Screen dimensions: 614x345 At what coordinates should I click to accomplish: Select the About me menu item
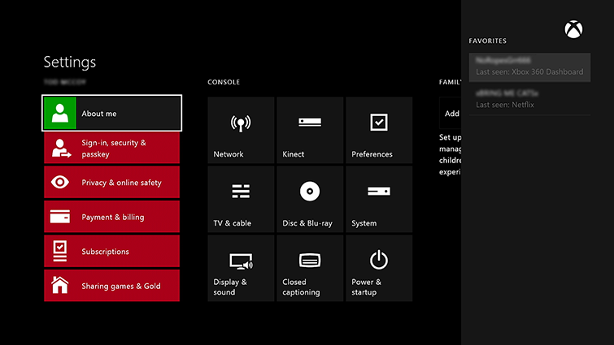coord(112,113)
